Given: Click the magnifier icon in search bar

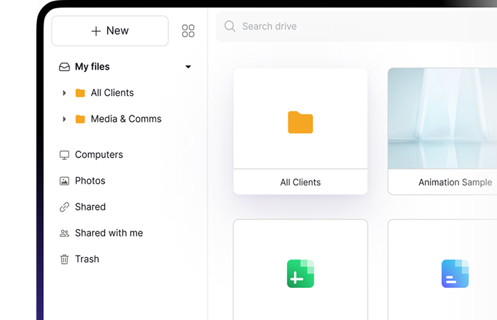Looking at the screenshot, I should (230, 26).
